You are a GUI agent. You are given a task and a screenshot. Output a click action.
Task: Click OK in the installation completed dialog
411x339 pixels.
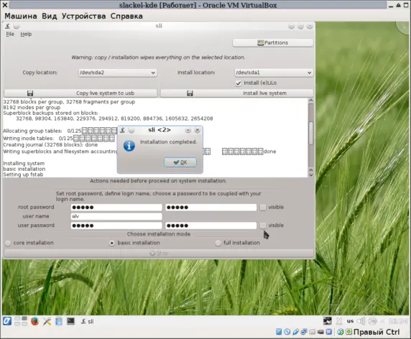(180, 162)
